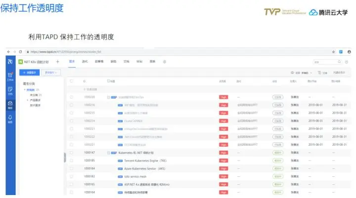This screenshot has height=198, width=356.
Task: Open the settings gear after the tabs
Action: coord(165,62)
